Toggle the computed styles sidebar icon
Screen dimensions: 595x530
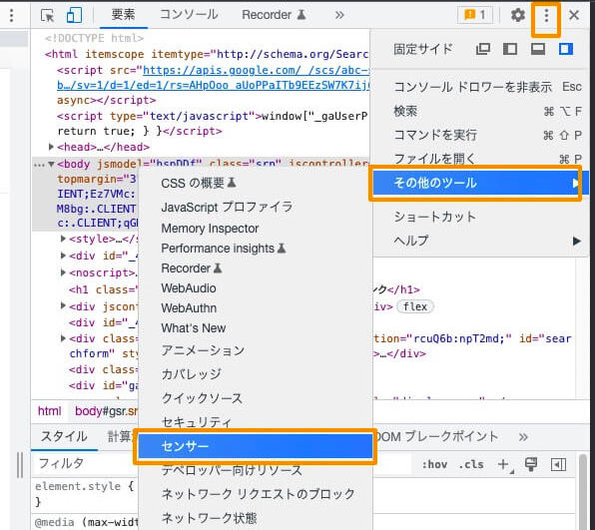pyautogui.click(x=558, y=464)
